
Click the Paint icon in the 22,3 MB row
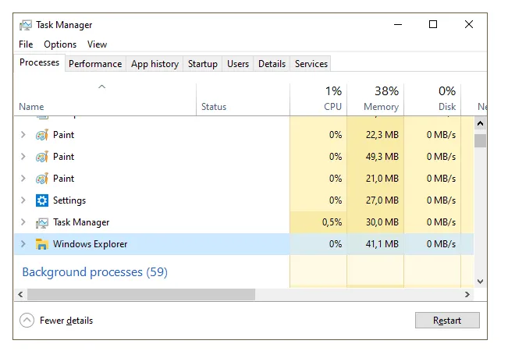(x=42, y=135)
